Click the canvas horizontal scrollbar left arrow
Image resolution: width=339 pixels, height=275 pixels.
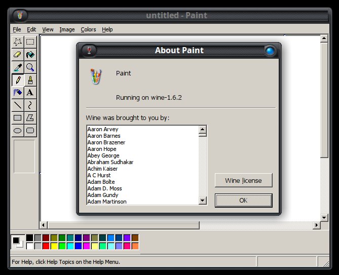click(x=43, y=225)
